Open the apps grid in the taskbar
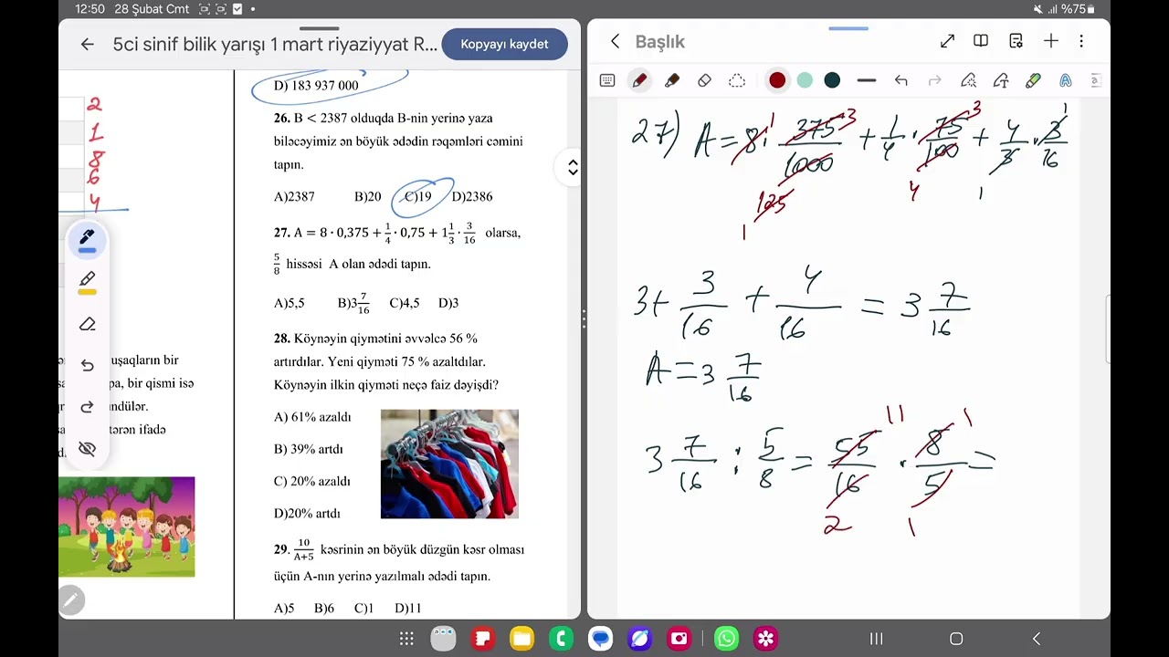The width and height of the screenshot is (1169, 657). [406, 639]
